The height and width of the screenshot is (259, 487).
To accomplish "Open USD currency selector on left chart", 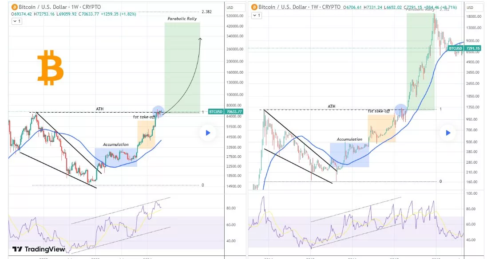I will click(x=230, y=8).
